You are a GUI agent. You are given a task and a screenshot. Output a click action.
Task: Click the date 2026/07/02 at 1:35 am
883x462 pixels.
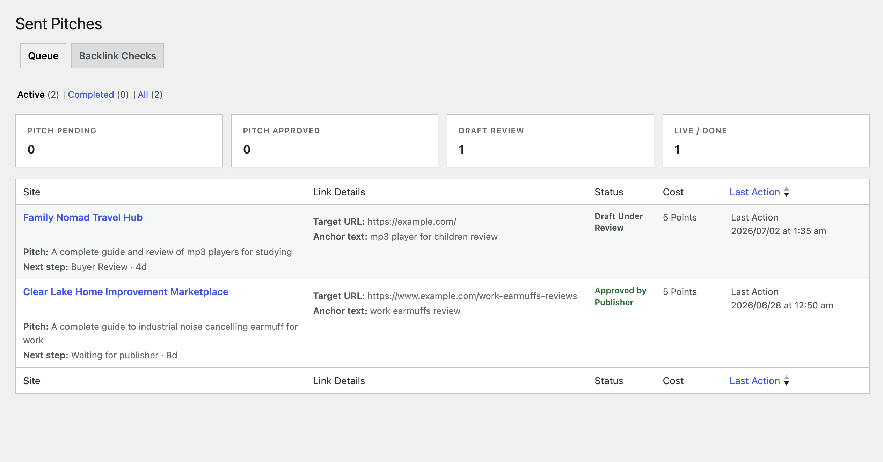point(779,231)
